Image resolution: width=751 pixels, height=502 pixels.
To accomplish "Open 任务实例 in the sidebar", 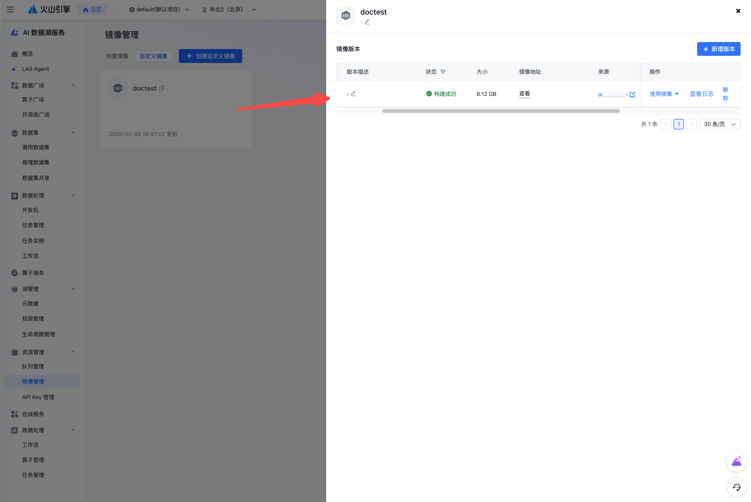I will pos(33,241).
